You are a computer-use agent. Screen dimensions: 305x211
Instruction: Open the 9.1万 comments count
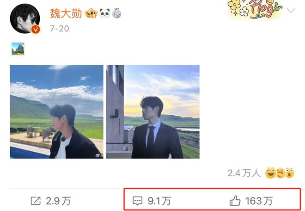tap(159, 201)
